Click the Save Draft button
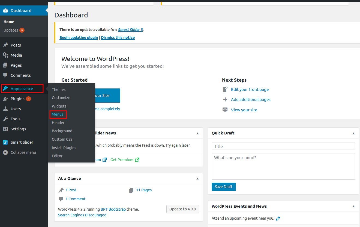 pyautogui.click(x=224, y=187)
